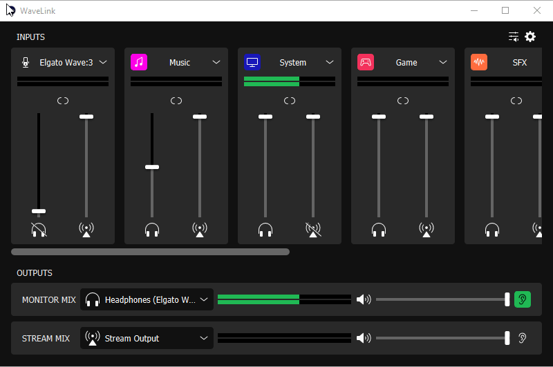
Task: Mute System headphones monitor output
Action: 265,230
